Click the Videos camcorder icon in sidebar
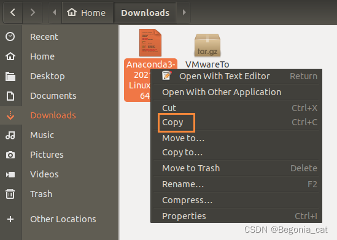Viewport: 337px width, 240px height. click(10, 174)
